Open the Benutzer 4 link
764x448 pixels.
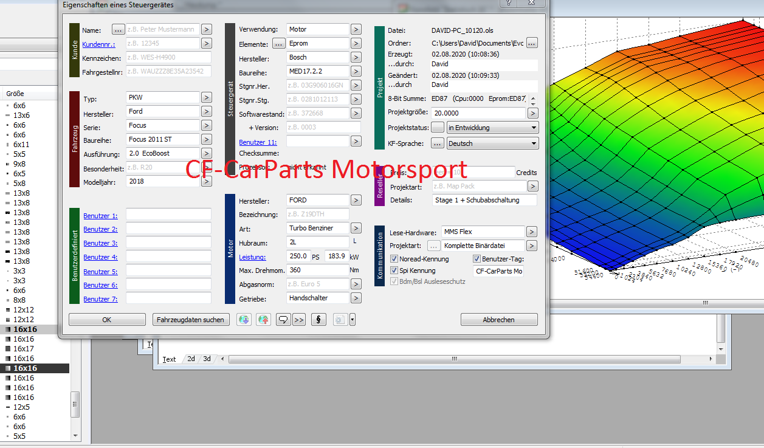pos(100,257)
